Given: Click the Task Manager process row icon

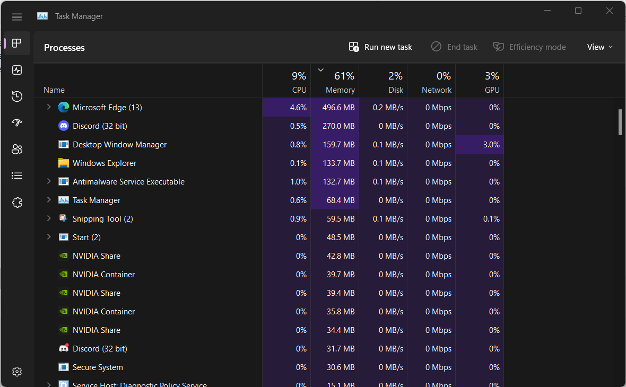Looking at the screenshot, I should coord(64,200).
